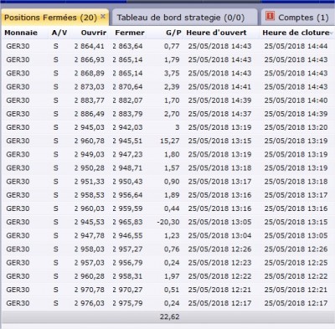Select close price 2 959,59
The width and height of the screenshot is (335, 329).
[127, 208]
